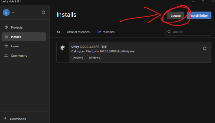Focus the Search installs field

[x=188, y=31]
